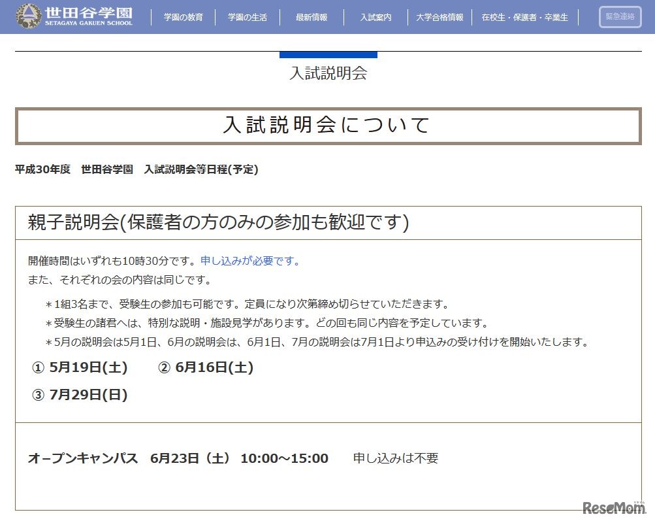Open the 入試案内 navigation menu
The image size is (655, 523).
click(375, 18)
